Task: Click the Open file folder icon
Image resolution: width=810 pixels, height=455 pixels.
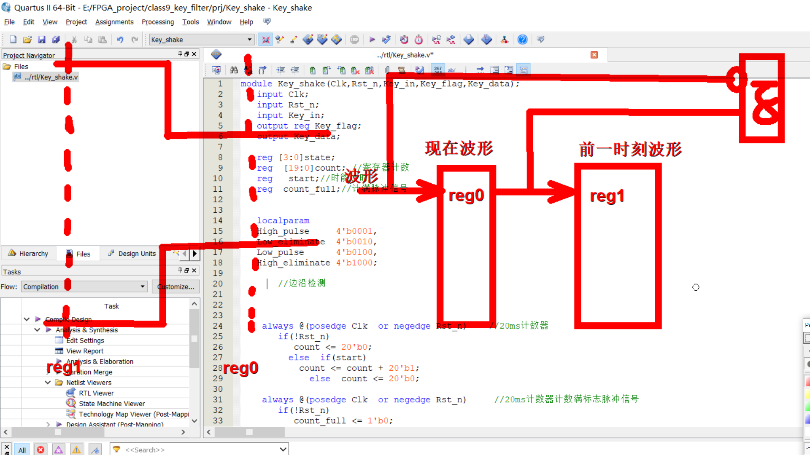Action: point(27,40)
